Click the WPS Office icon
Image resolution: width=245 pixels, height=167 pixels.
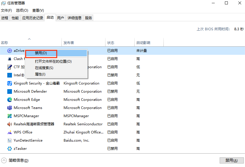[x=10, y=132]
